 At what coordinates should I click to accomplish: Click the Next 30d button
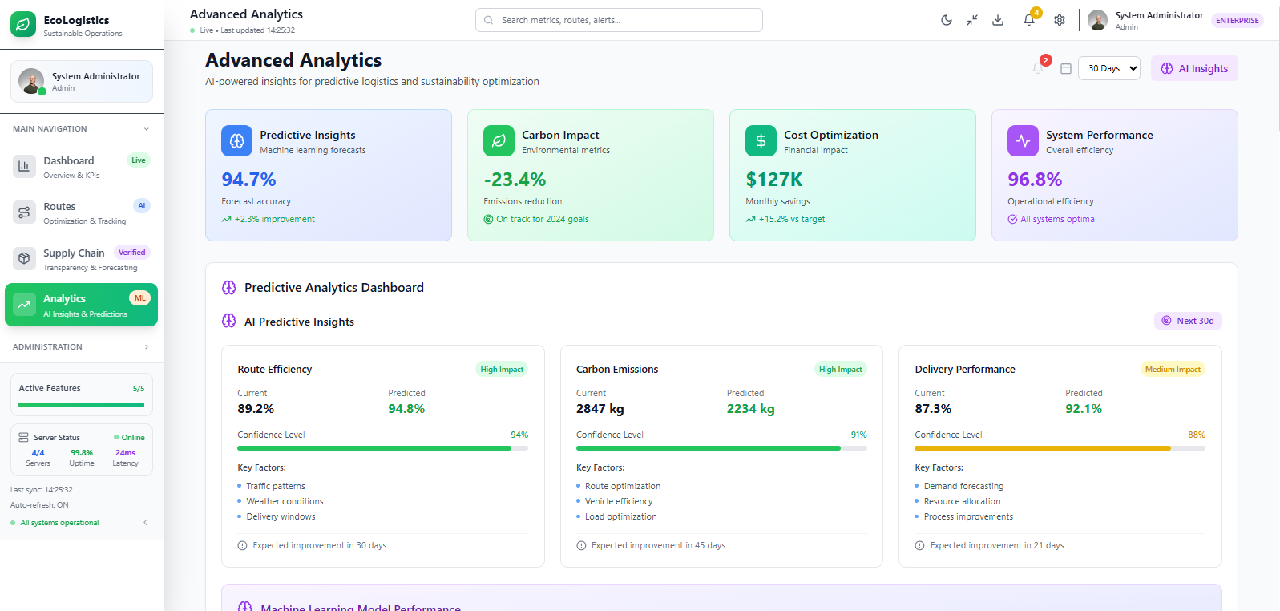tap(1188, 321)
